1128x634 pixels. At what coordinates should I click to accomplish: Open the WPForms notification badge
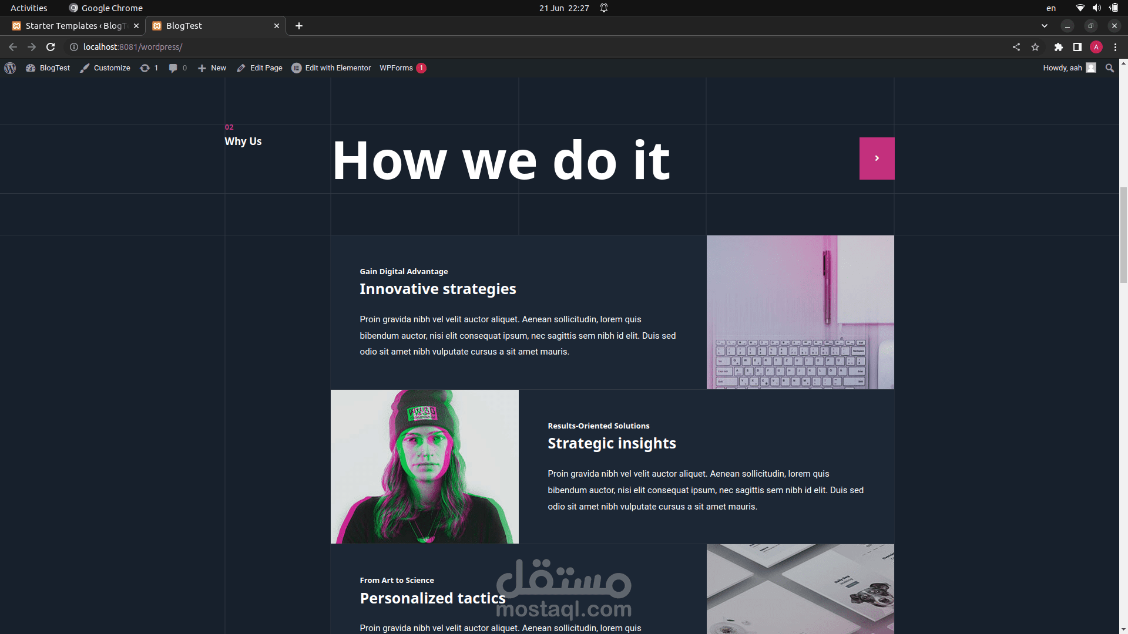click(x=421, y=68)
